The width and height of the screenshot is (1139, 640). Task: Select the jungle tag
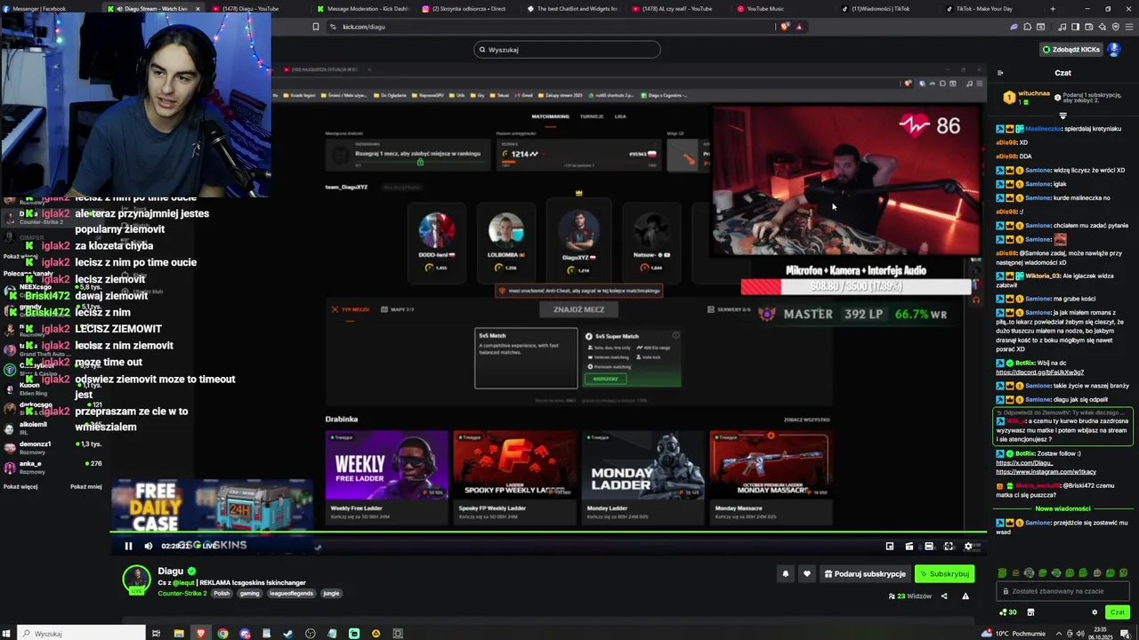coord(331,593)
